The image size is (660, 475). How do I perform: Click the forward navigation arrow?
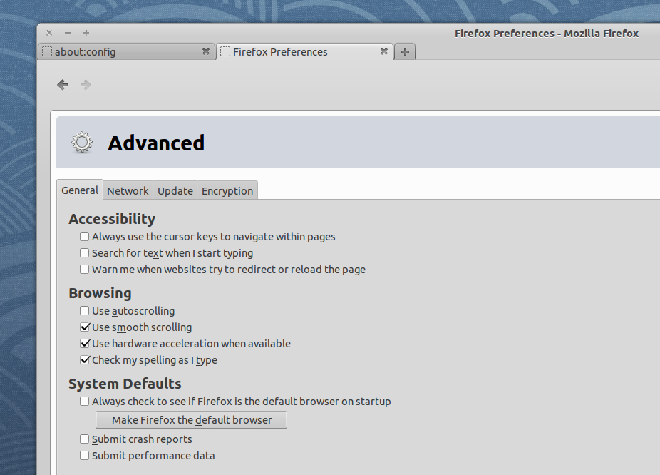(86, 85)
